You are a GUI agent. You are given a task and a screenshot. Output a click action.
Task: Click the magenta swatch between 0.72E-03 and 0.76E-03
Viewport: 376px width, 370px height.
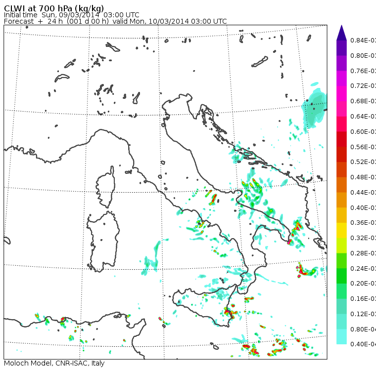[341, 79]
